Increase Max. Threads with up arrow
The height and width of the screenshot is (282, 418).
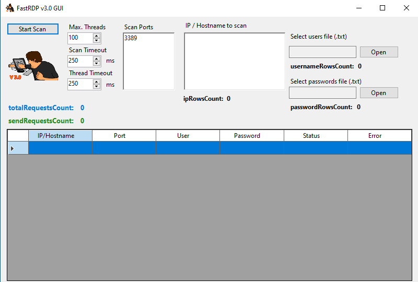tap(97, 36)
